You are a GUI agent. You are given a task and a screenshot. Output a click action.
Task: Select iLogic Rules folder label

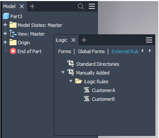(96, 82)
